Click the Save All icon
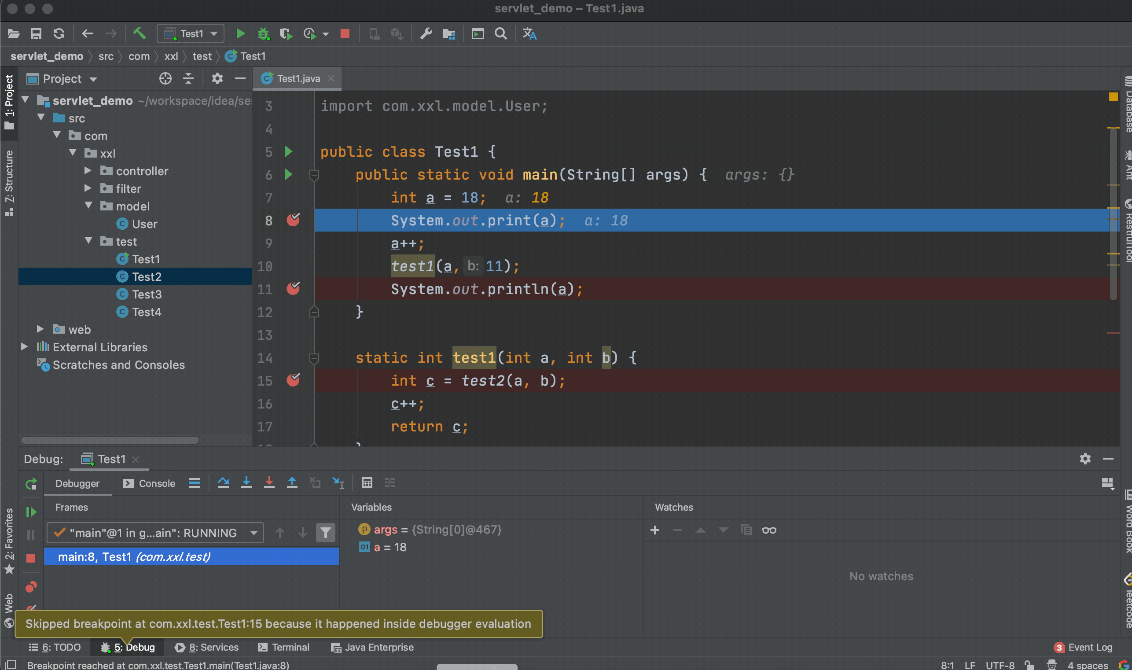The height and width of the screenshot is (670, 1132). (x=36, y=33)
